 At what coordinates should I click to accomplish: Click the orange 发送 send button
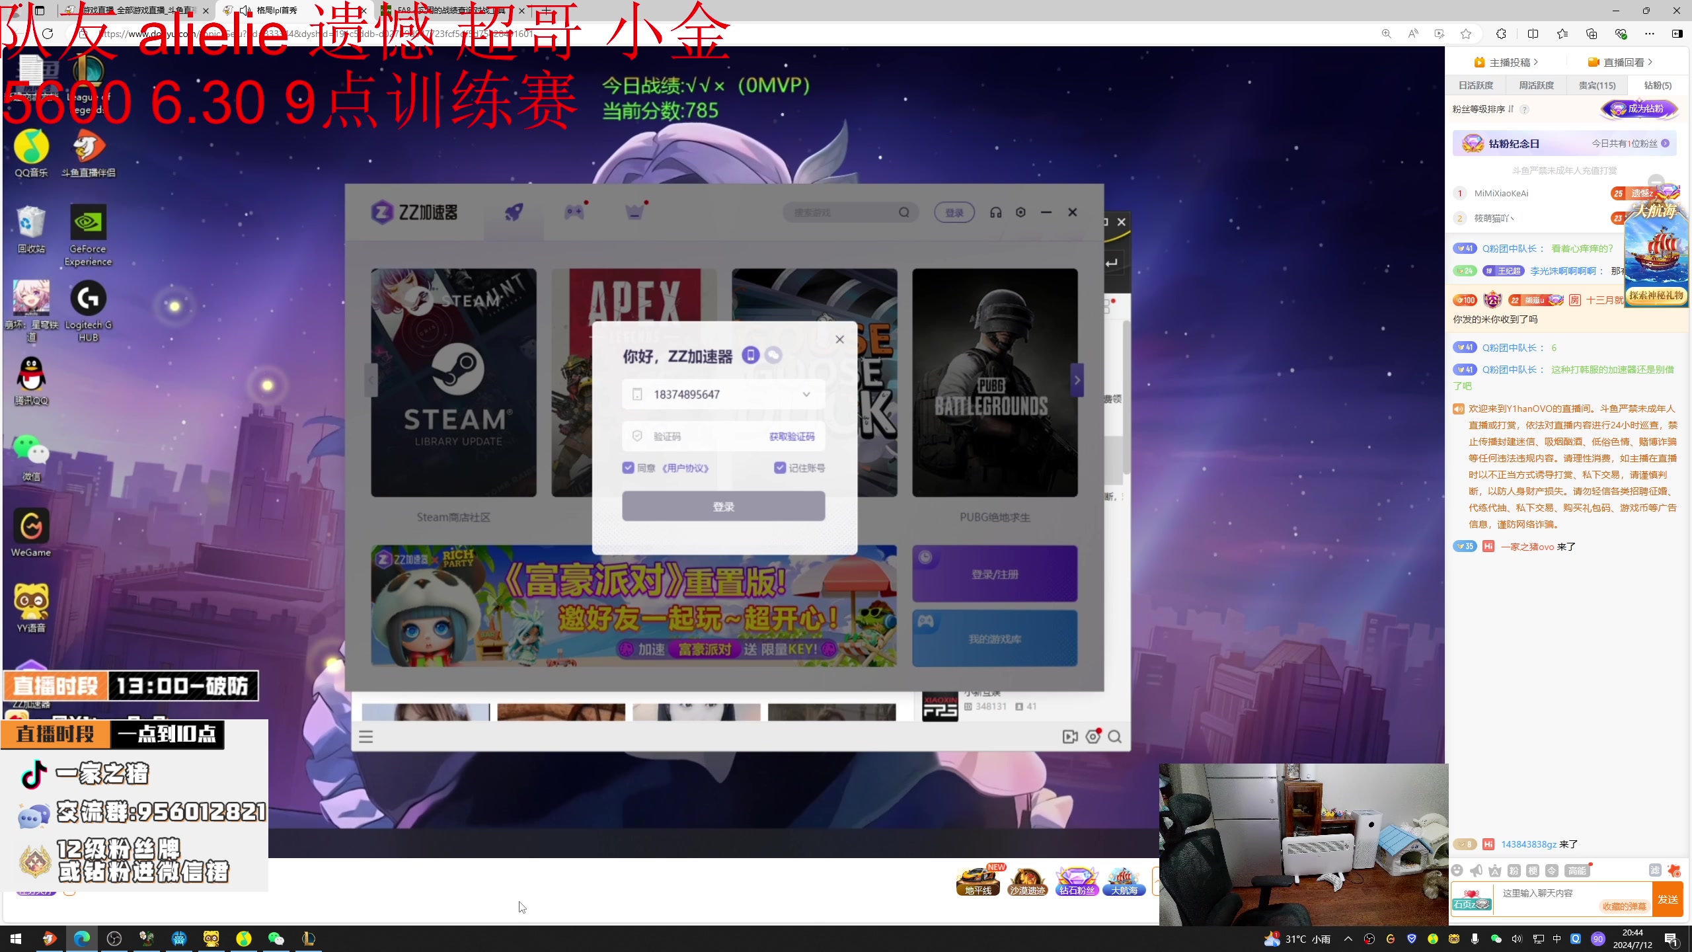coord(1668,899)
